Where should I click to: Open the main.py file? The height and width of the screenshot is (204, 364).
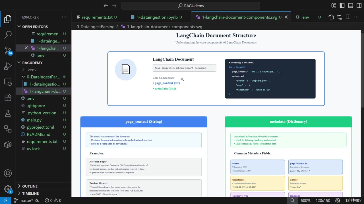pos(43,120)
